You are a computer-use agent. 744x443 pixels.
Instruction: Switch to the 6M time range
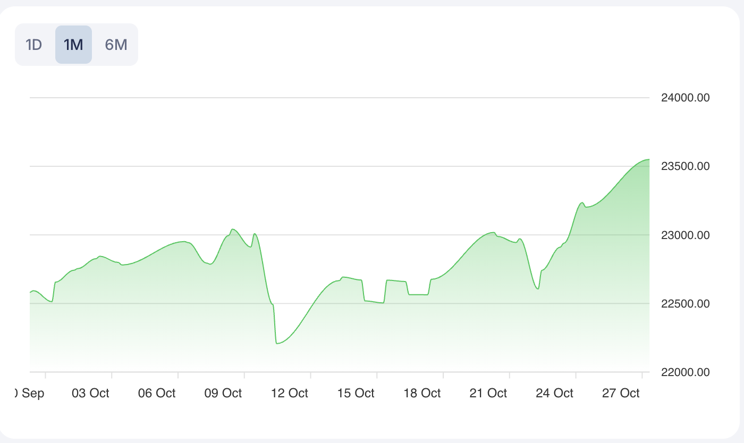tap(116, 45)
